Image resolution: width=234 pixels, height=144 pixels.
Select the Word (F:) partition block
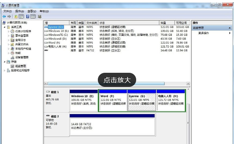pyautogui.click(x=113, y=100)
